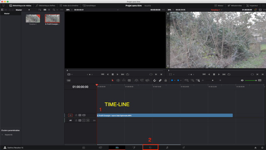266x150 pixels.
Task: Toggle loop in timeline viewer
Action: 229,75
